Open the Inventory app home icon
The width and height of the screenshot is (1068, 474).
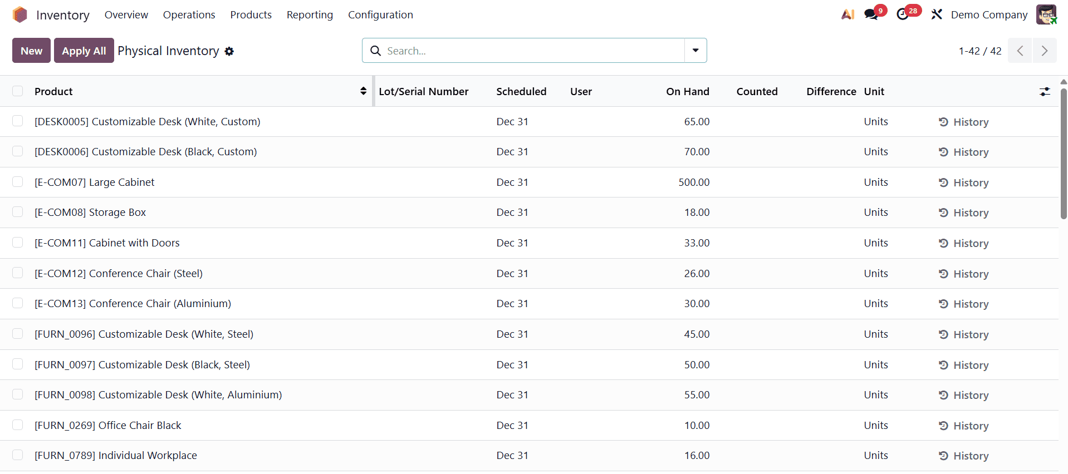click(x=20, y=14)
